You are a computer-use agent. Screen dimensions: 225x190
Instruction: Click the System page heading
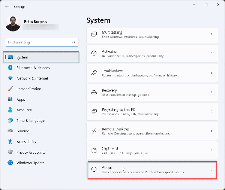98,21
